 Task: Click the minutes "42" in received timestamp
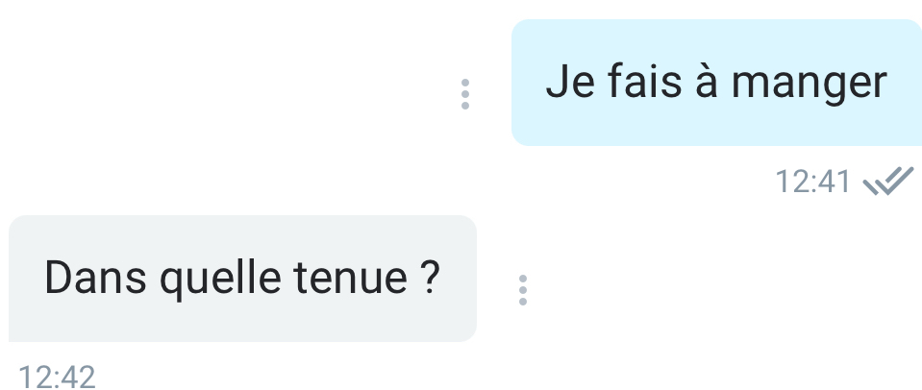[78, 377]
